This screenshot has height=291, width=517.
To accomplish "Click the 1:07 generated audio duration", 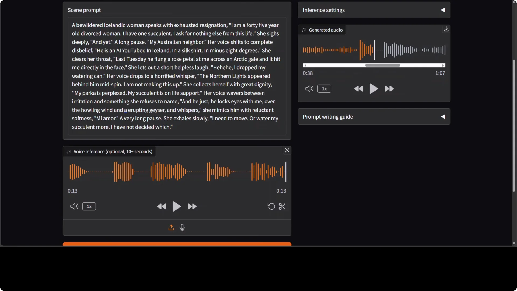I will 440,73.
